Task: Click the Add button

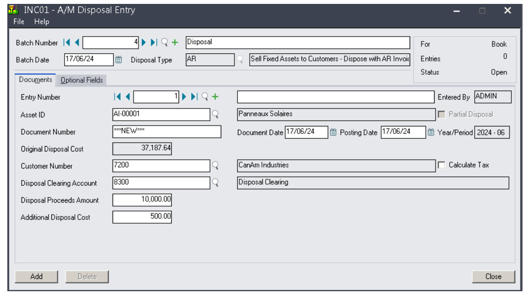Action: pos(36,277)
